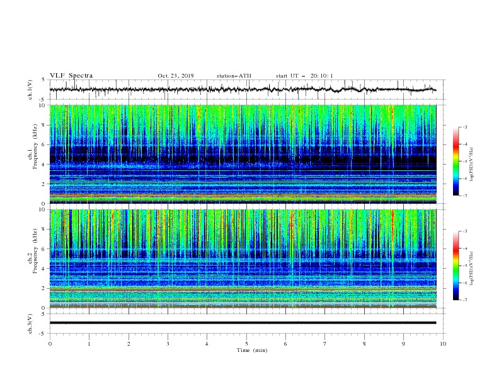
Task: Click the "-7" label on the ch.2 colorbar
Action: coord(464,300)
